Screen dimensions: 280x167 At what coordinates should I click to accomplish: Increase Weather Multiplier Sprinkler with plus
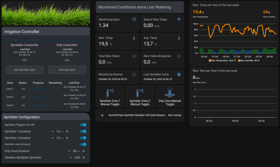[84, 158]
